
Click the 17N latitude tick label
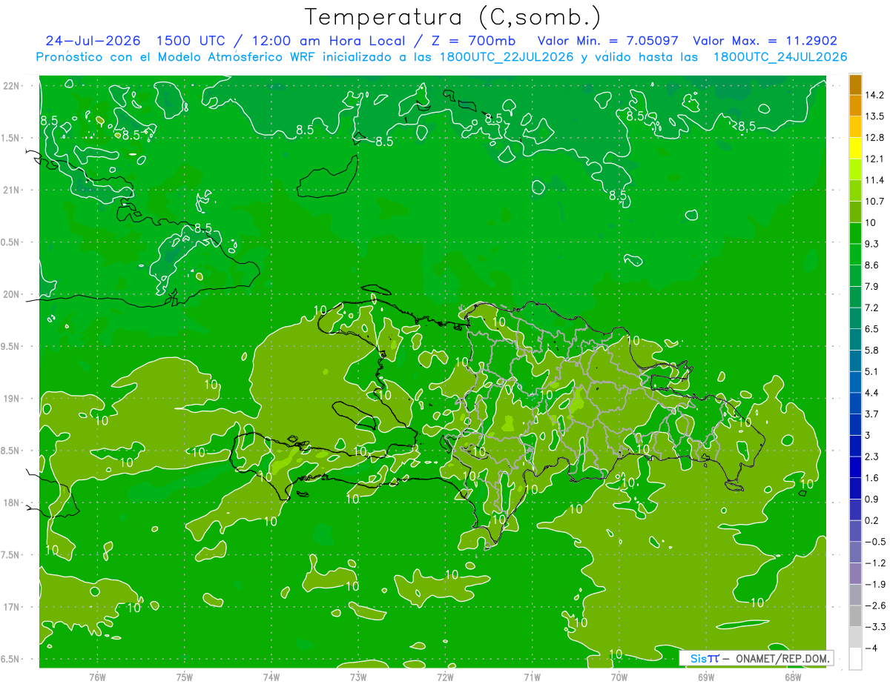pyautogui.click(x=12, y=608)
